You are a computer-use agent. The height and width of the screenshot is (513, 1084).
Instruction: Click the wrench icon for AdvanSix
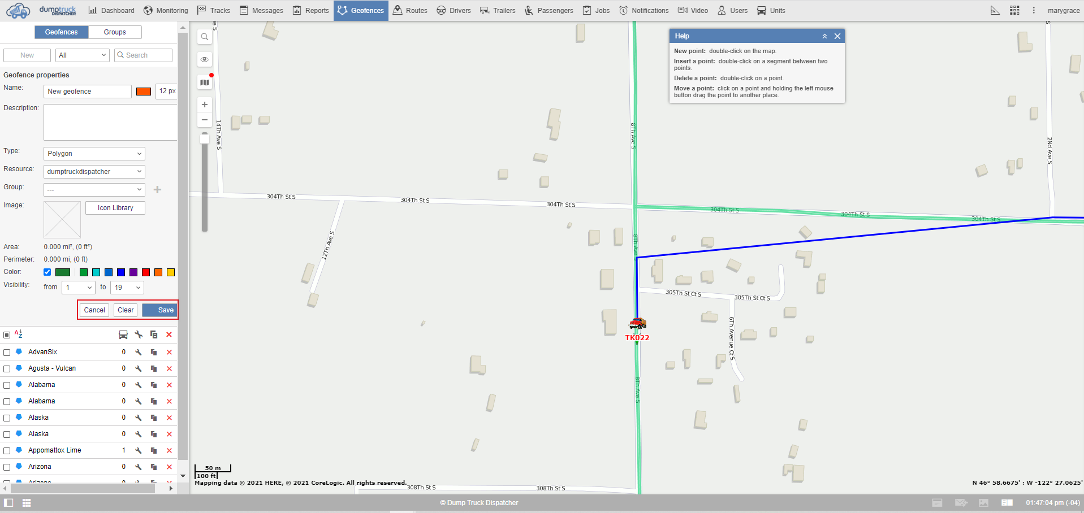(139, 353)
